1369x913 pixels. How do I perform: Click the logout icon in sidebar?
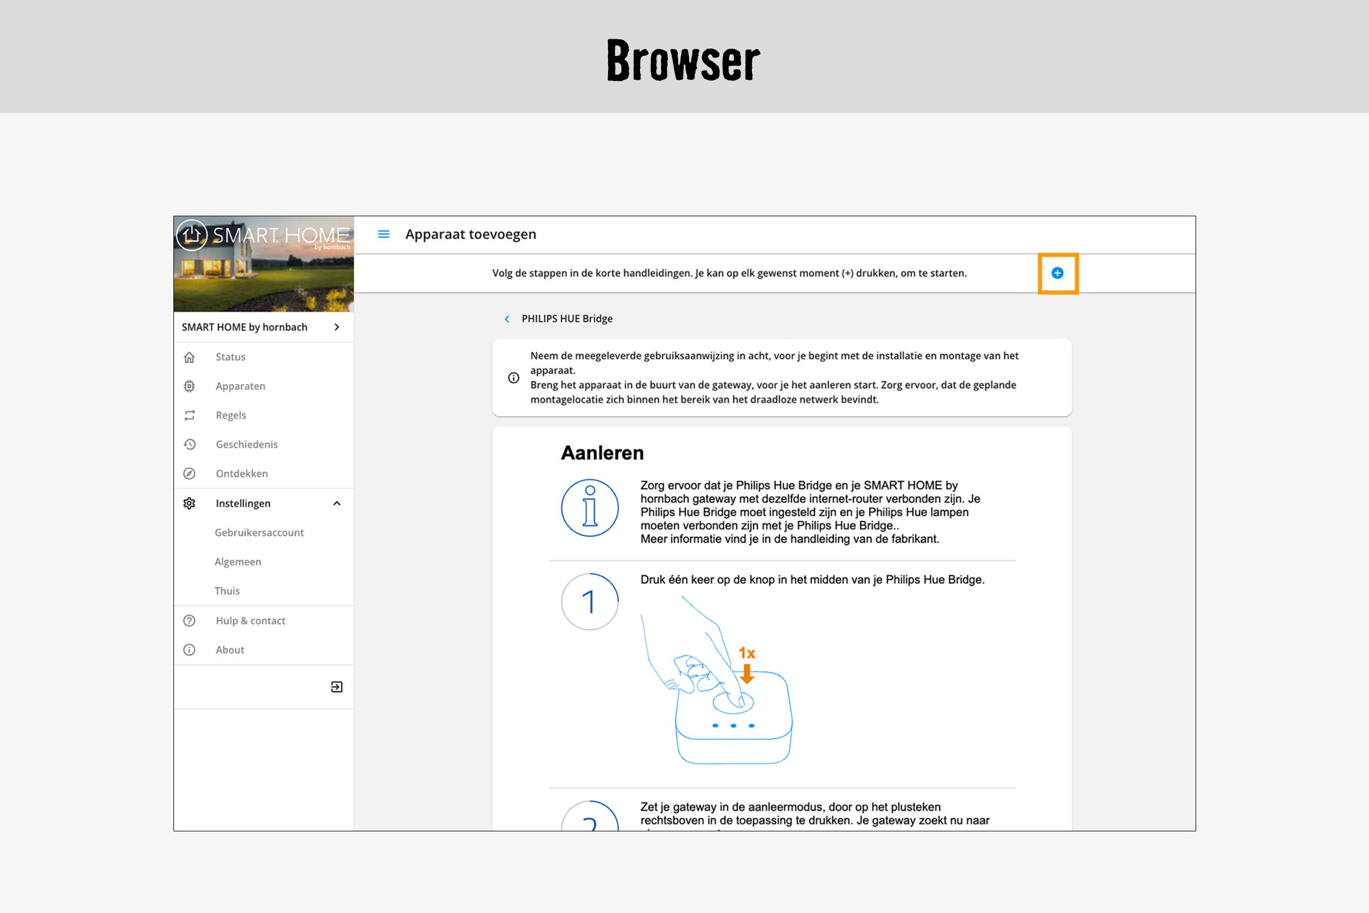tap(337, 687)
